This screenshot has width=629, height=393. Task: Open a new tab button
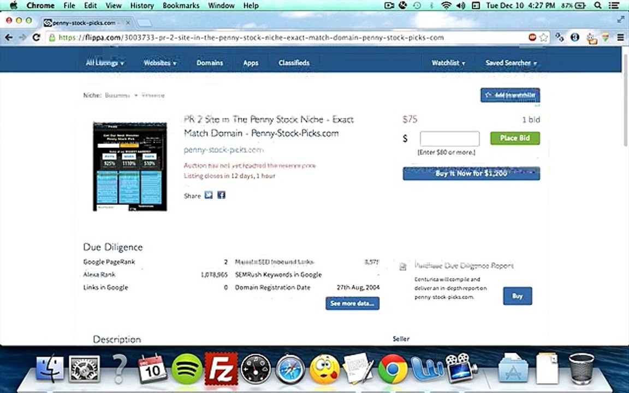coord(144,23)
